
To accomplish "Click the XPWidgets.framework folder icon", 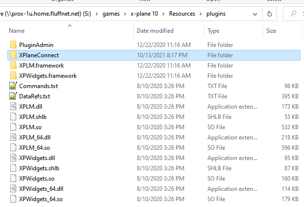I will 13,75.
